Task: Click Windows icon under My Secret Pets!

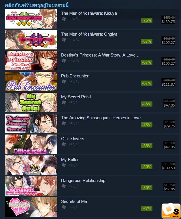Action: pos(64,102)
